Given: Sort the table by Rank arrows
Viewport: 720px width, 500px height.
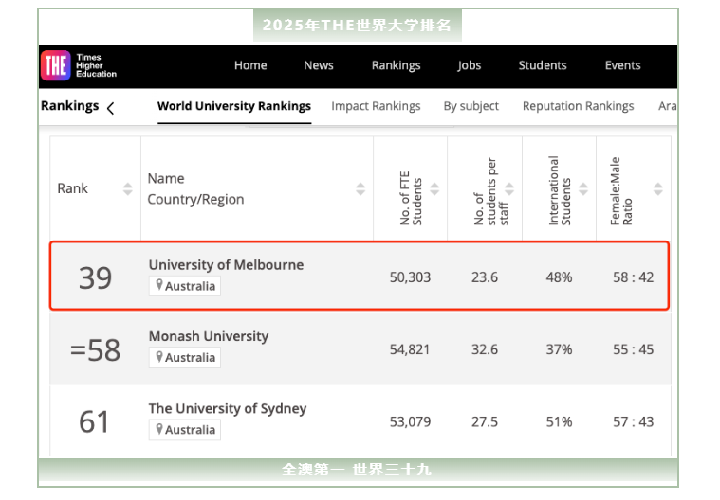Looking at the screenshot, I should (128, 188).
